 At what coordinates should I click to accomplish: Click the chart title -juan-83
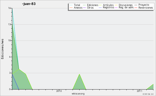point(29,4)
